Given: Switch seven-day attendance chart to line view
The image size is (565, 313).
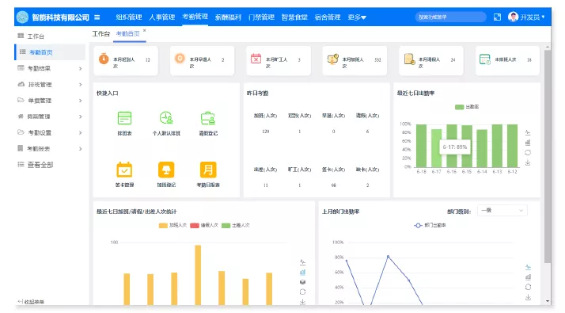Looking at the screenshot, I should (x=528, y=132).
